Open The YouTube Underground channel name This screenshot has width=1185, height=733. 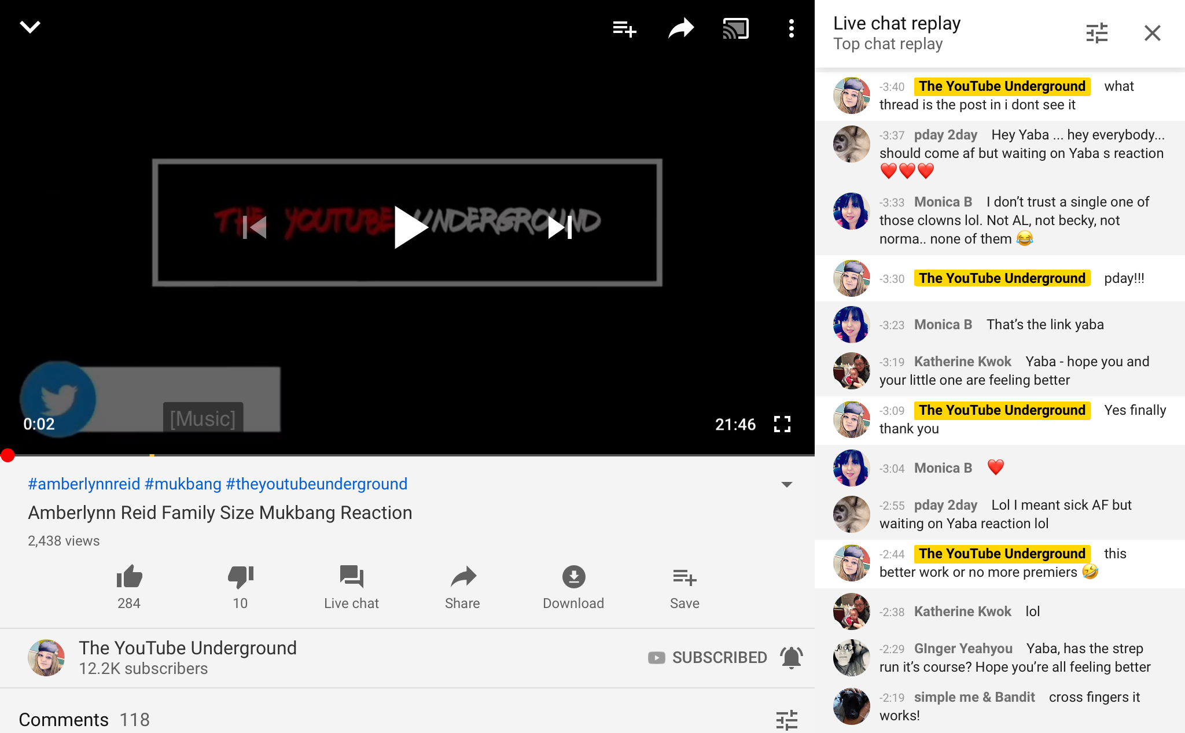point(187,647)
